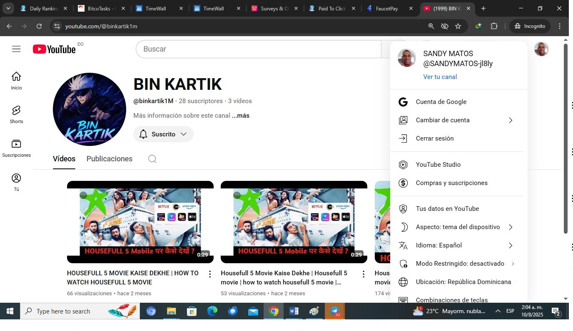Image resolution: width=573 pixels, height=331 pixels.
Task: Open options for 66-visualizaciones video
Action: (210, 274)
